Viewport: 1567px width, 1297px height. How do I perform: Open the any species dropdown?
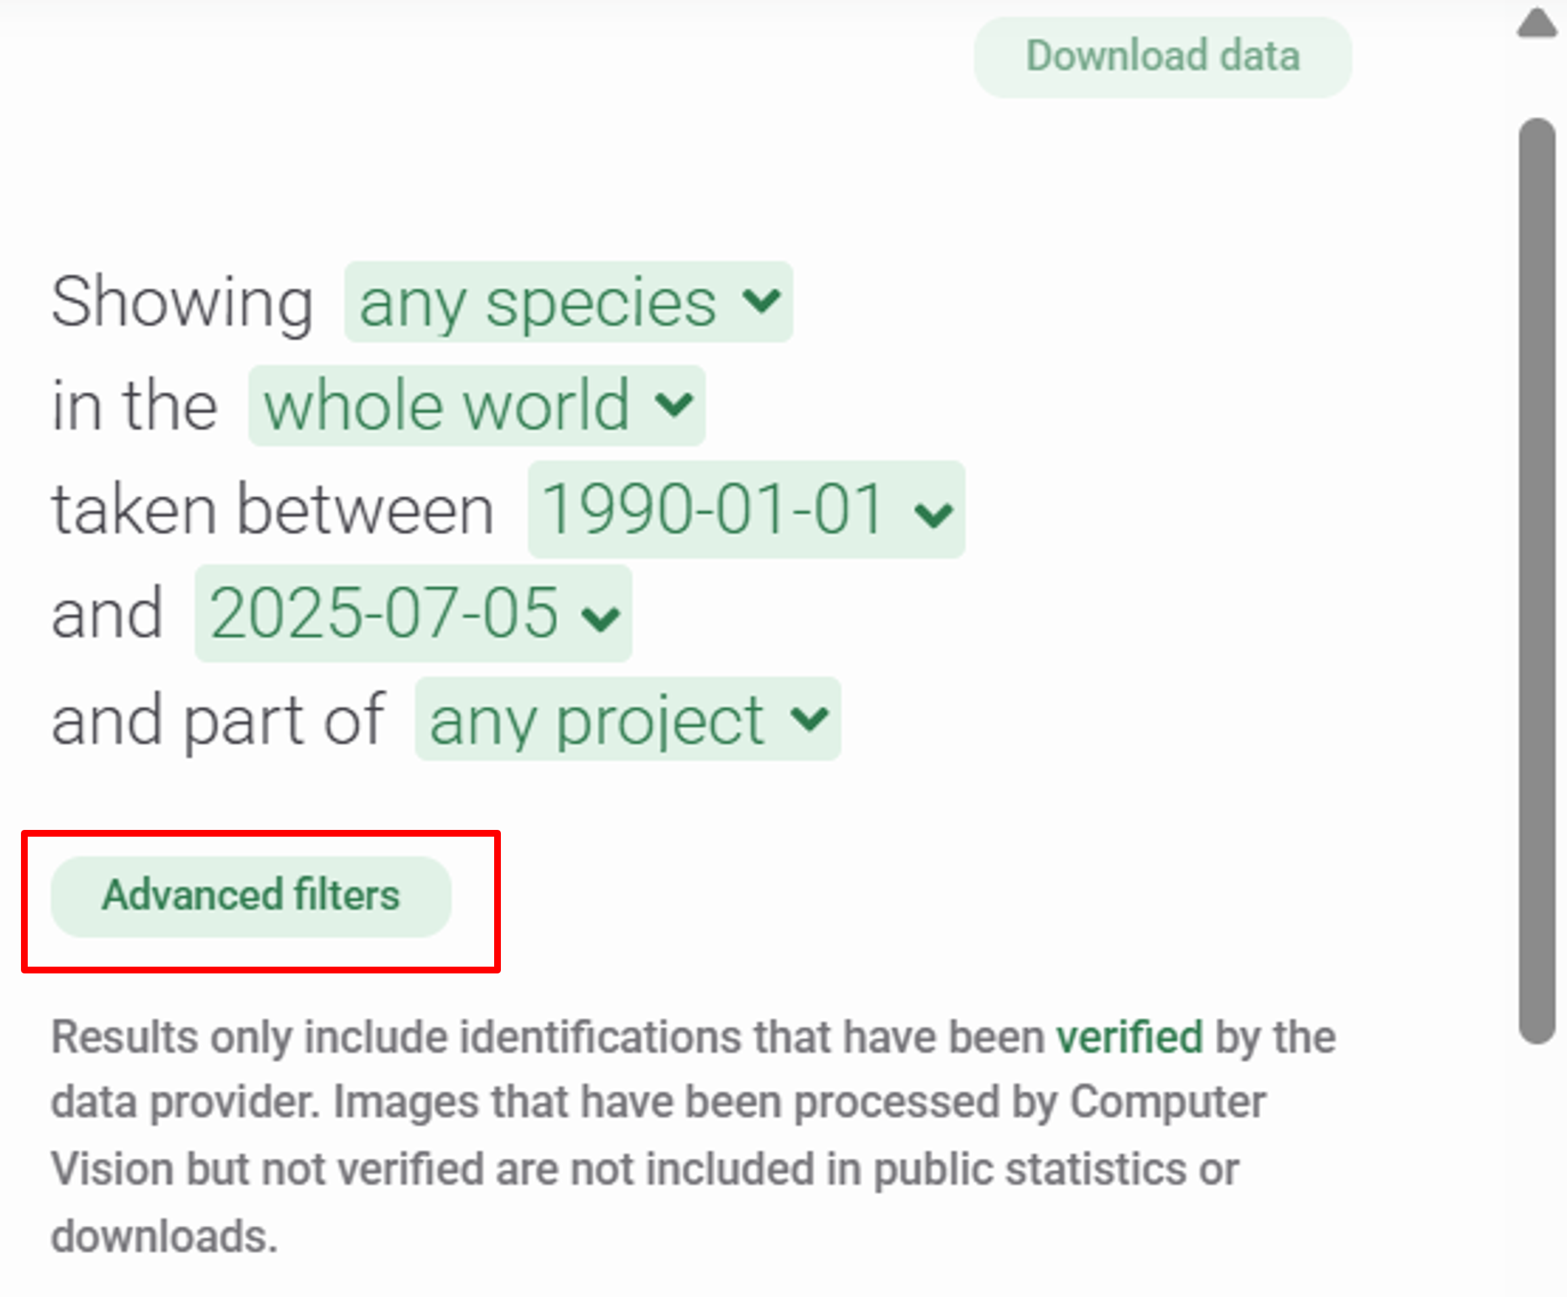point(537,302)
